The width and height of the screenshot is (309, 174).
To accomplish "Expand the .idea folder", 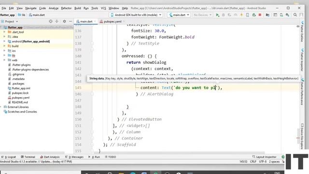I will [4, 37].
